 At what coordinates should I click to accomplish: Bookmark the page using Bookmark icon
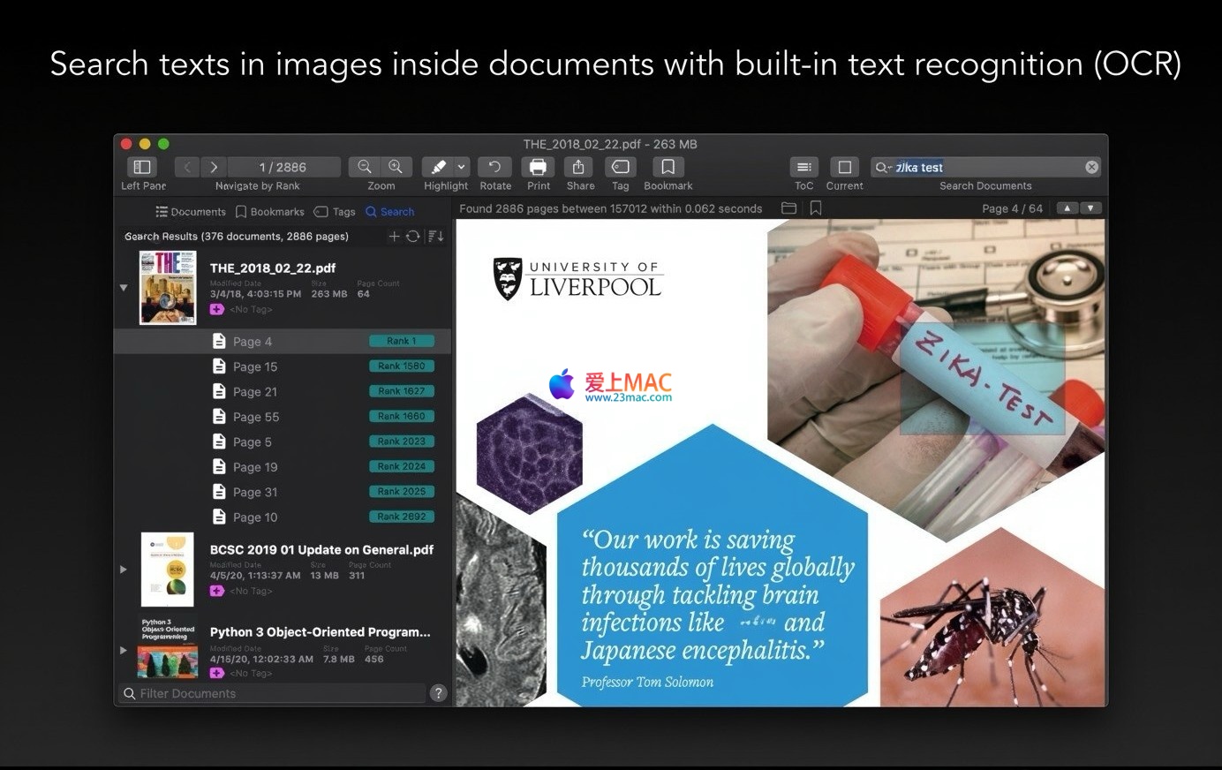point(668,167)
